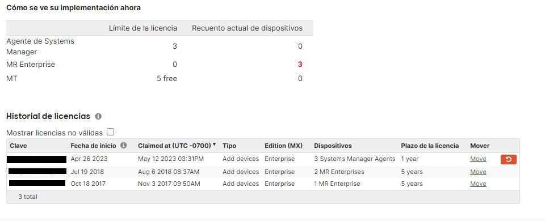
Task: Click the Mover column header
Action: pos(480,146)
